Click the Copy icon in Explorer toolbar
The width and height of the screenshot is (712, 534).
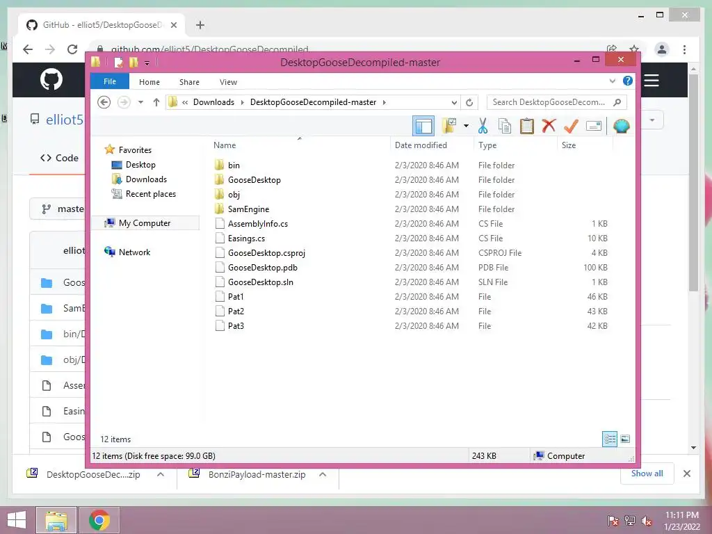point(505,126)
